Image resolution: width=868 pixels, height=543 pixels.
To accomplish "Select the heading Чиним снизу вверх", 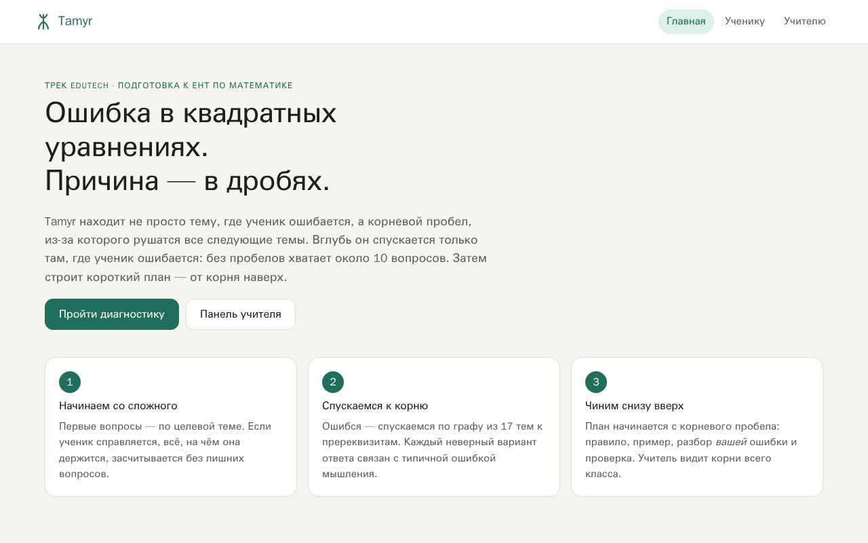I will point(635,406).
